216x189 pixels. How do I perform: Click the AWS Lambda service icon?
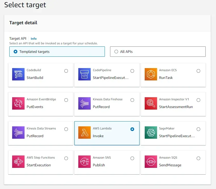point(84,132)
